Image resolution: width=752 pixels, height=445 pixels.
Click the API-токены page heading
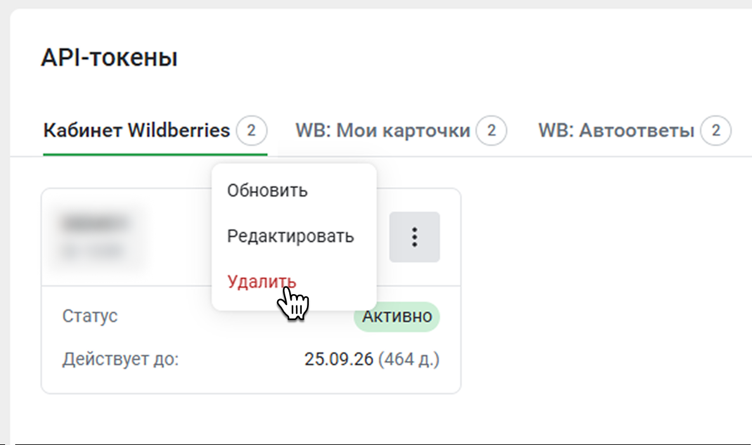[x=109, y=58]
